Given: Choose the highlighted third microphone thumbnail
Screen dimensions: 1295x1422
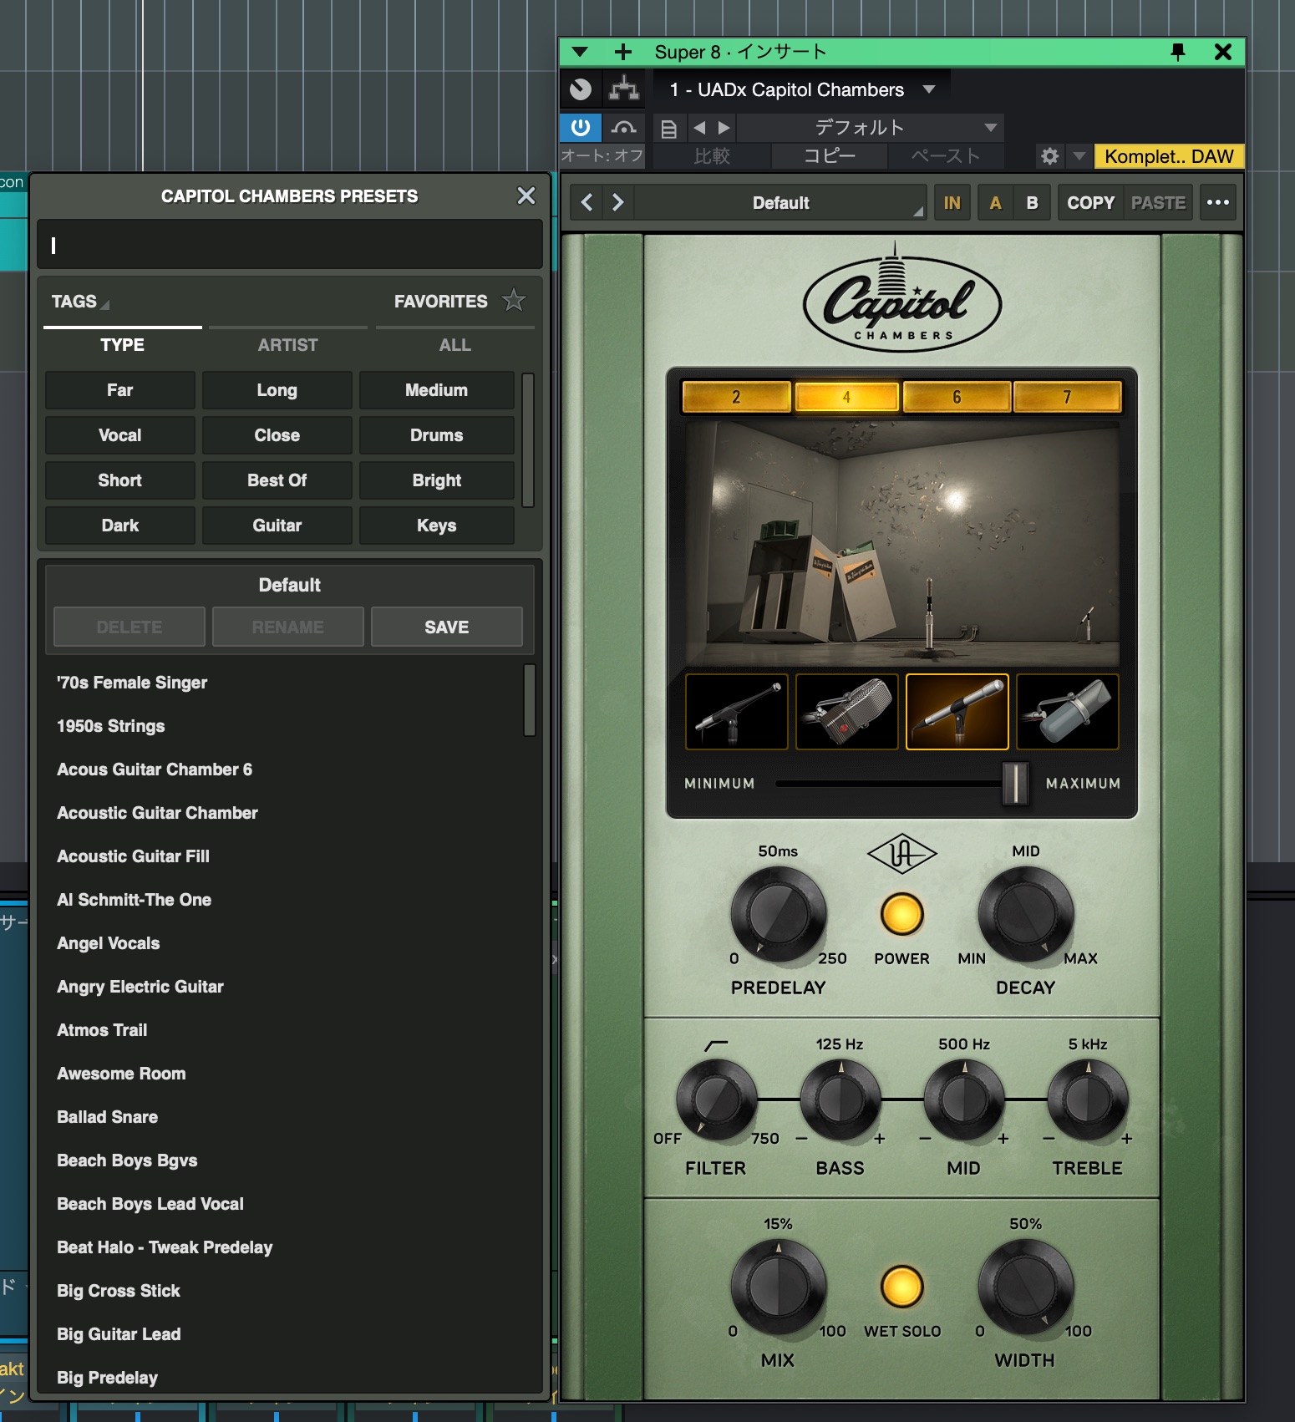Looking at the screenshot, I should click(x=957, y=712).
